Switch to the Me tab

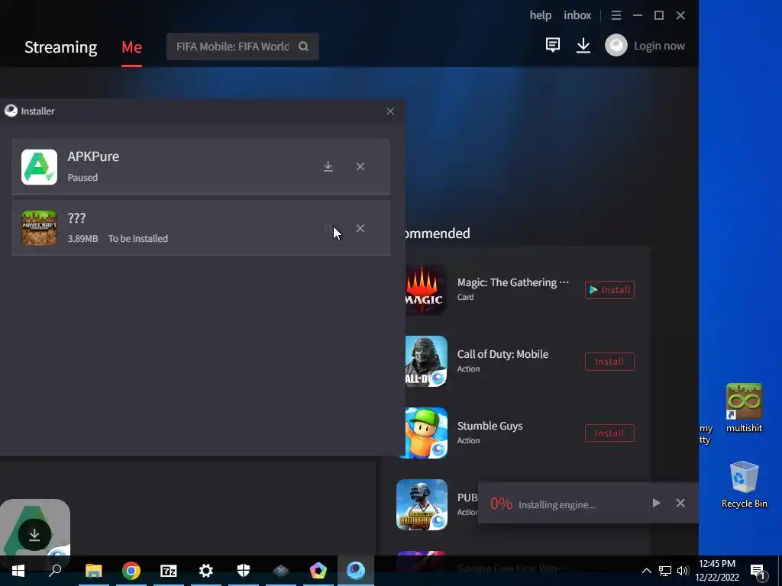click(131, 47)
